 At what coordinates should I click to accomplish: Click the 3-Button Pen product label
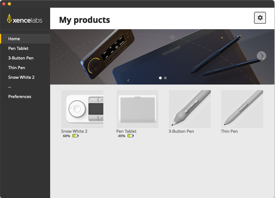tap(181, 131)
